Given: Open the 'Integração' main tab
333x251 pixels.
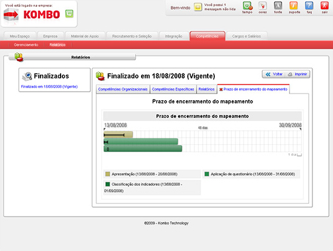Looking at the screenshot, I should tap(174, 36).
